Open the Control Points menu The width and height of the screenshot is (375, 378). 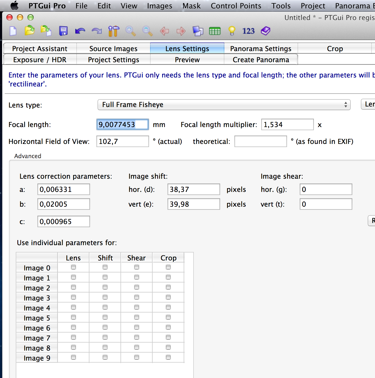tap(236, 6)
